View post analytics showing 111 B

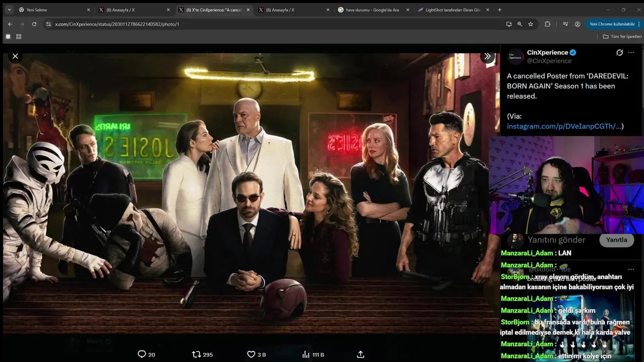[x=313, y=354]
